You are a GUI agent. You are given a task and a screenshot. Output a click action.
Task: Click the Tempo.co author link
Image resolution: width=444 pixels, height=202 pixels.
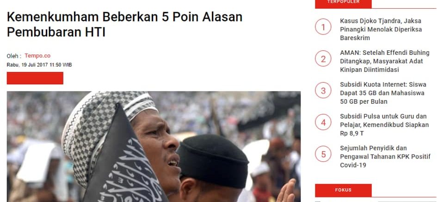click(x=37, y=56)
